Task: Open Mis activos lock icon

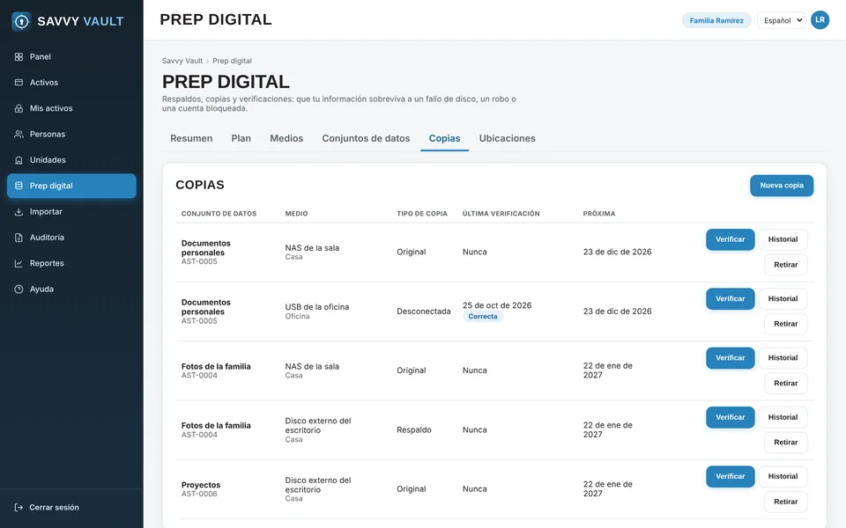Action: pyautogui.click(x=19, y=108)
